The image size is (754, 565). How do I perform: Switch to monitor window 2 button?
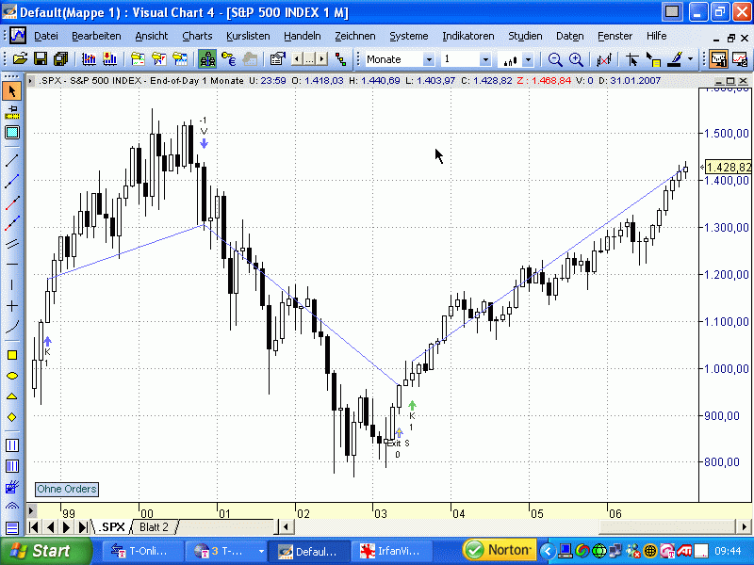[740, 59]
